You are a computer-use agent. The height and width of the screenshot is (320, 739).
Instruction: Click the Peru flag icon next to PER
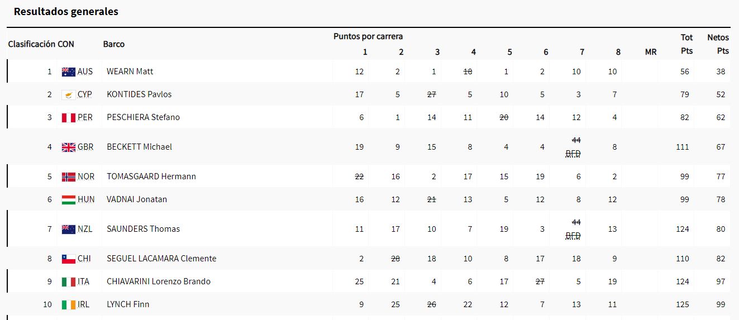pos(68,117)
